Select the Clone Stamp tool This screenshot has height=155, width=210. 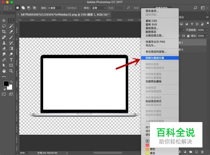pyautogui.click(x=4, y=43)
